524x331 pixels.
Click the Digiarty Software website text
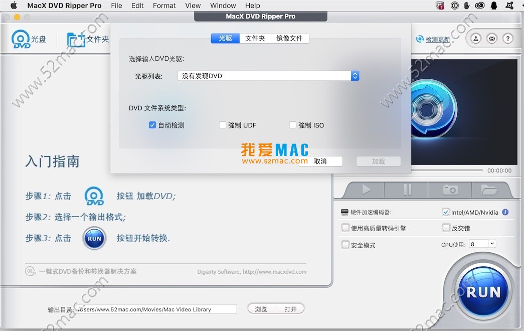[252, 272]
